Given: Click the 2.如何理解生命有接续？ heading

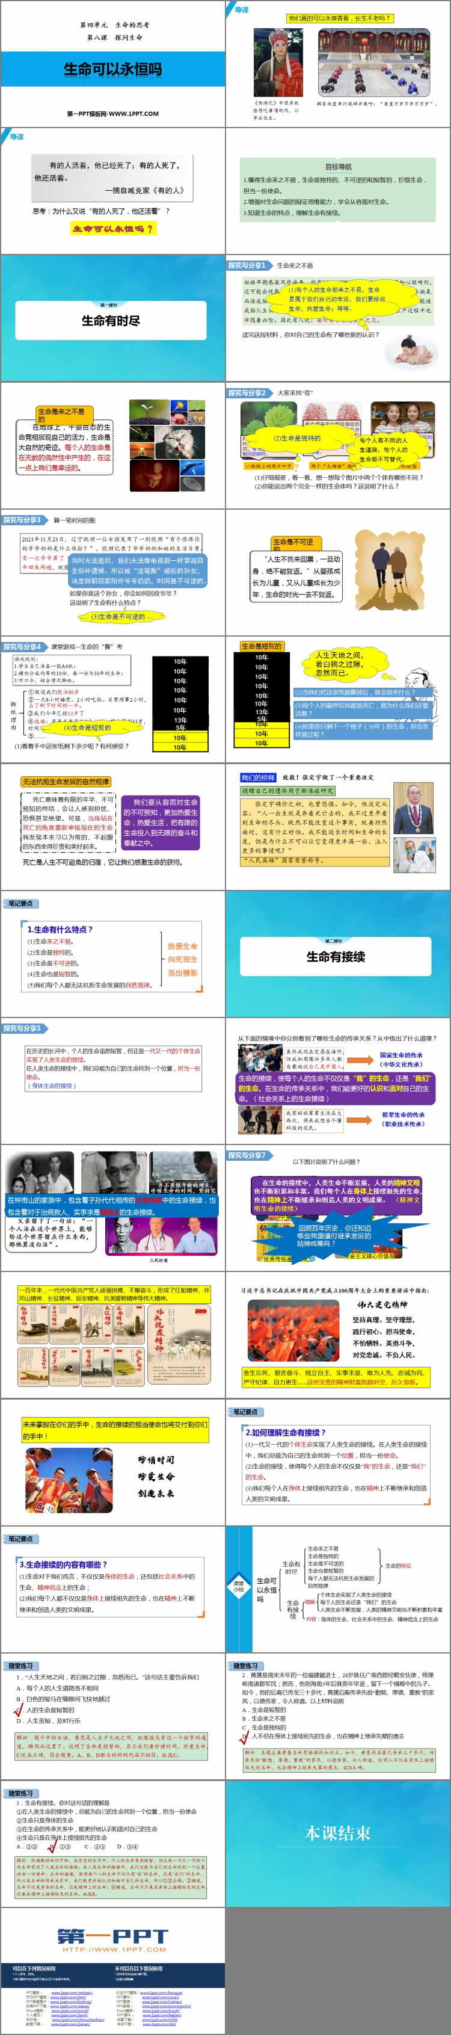Looking at the screenshot, I should coord(285,1432).
